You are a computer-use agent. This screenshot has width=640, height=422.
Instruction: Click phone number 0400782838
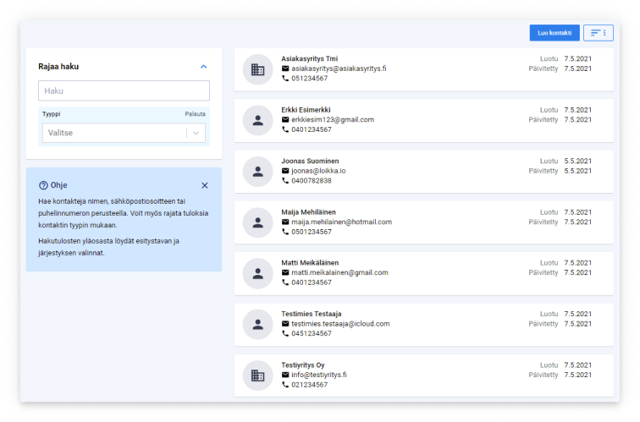coord(312,181)
